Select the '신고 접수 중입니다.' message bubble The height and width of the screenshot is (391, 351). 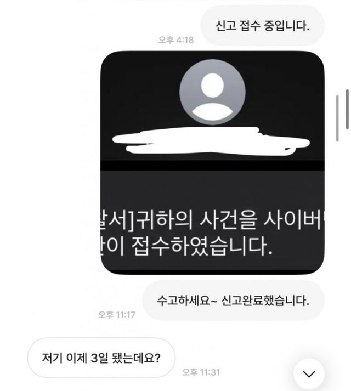(263, 25)
